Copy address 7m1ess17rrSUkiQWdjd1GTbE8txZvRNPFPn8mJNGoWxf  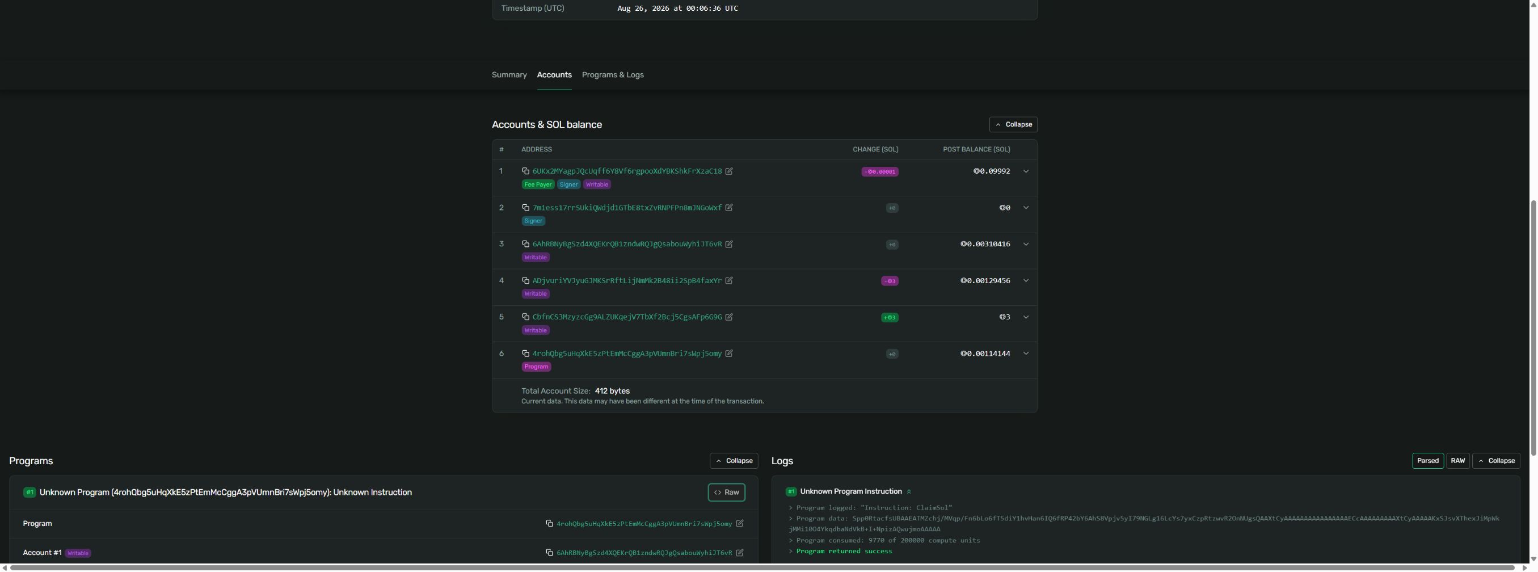coord(525,208)
